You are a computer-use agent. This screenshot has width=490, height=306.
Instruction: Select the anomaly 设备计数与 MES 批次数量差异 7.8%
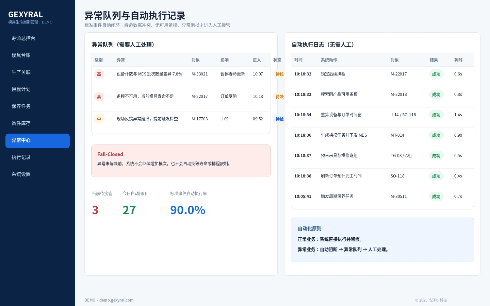[x=149, y=74]
